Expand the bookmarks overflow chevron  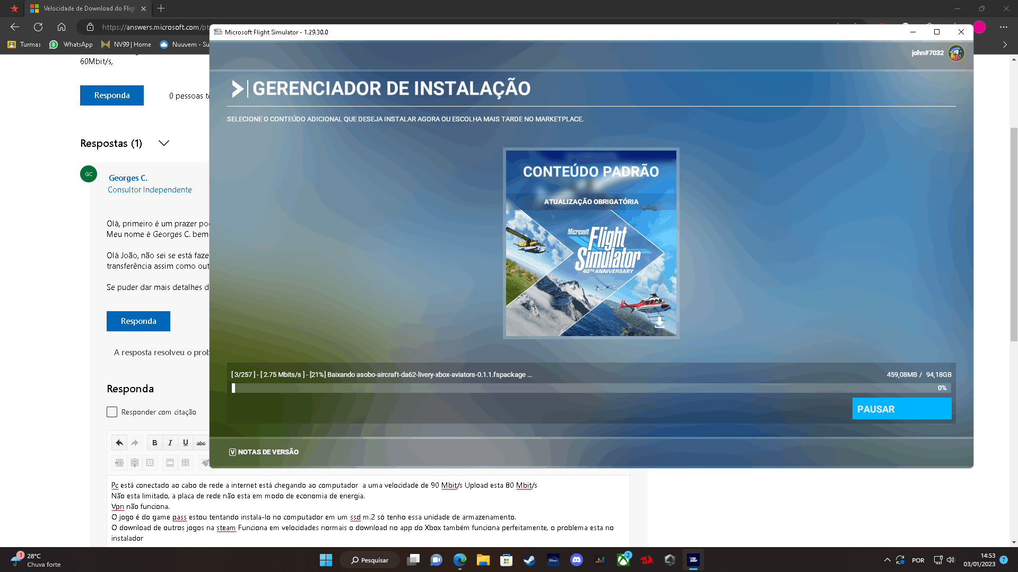(1005, 45)
